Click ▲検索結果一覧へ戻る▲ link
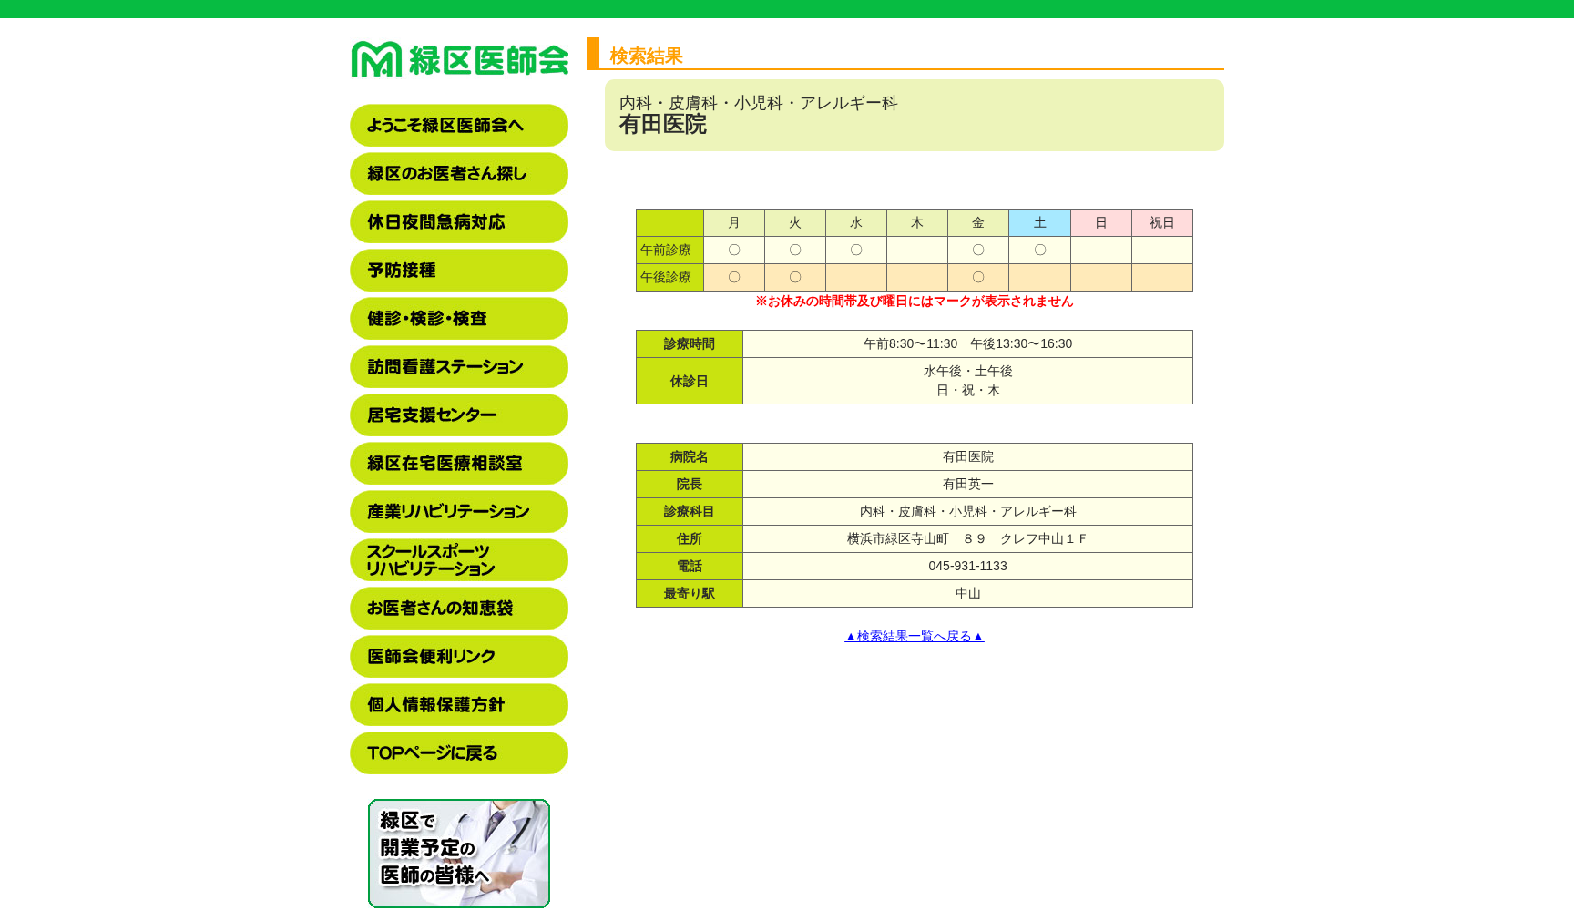This screenshot has height=911, width=1574. [914, 636]
